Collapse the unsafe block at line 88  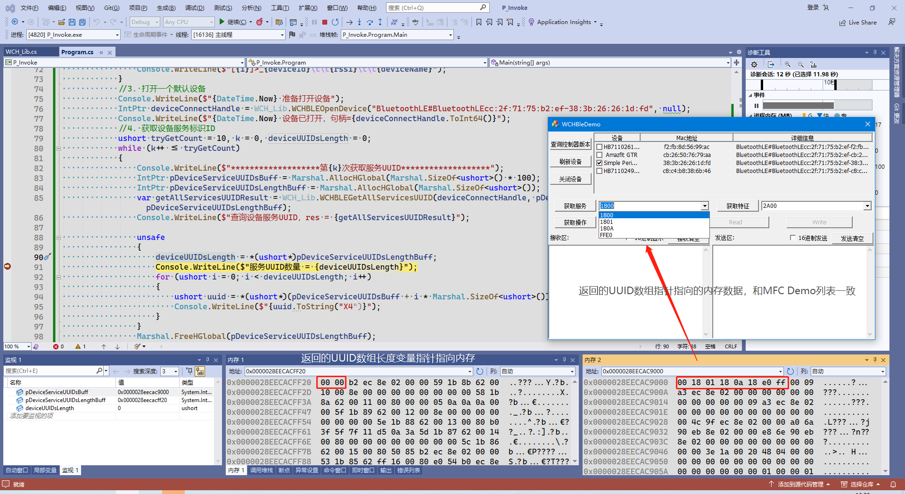(58, 238)
